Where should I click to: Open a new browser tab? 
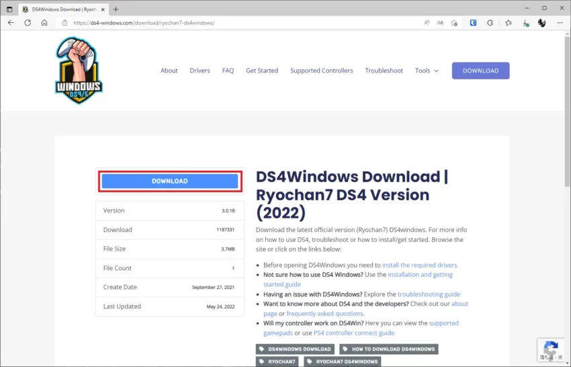click(x=116, y=9)
